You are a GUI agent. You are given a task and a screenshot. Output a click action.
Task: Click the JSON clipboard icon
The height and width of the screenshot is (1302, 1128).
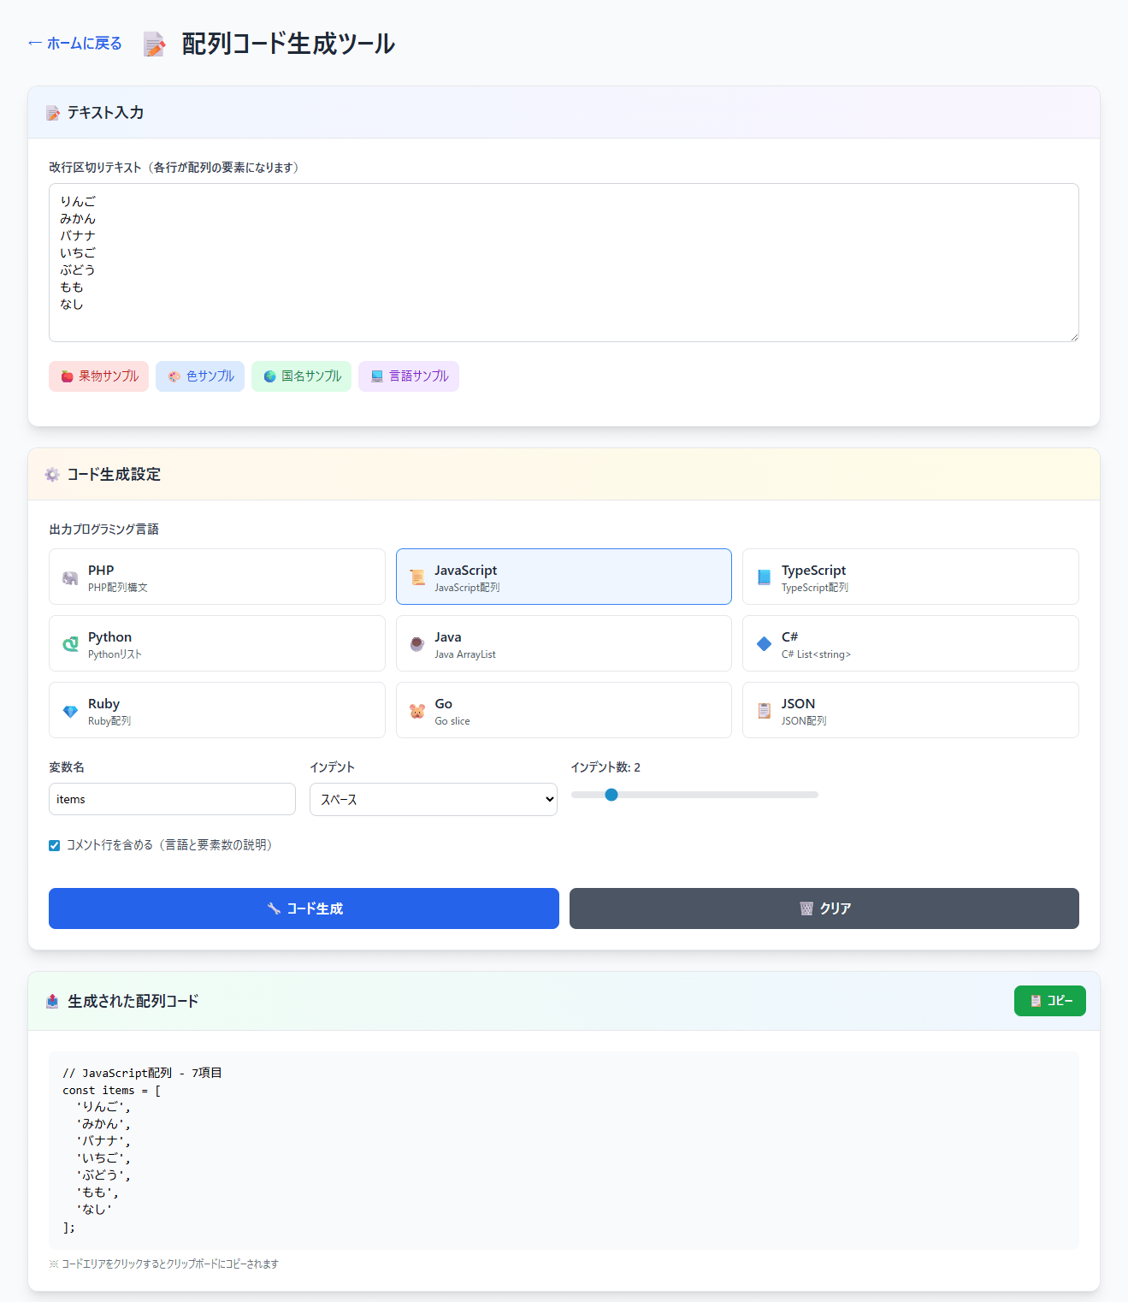click(764, 711)
